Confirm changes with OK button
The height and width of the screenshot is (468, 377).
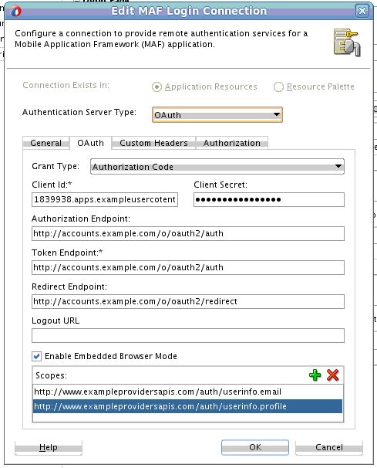tap(255, 447)
